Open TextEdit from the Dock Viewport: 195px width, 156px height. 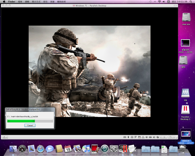click(x=132, y=149)
